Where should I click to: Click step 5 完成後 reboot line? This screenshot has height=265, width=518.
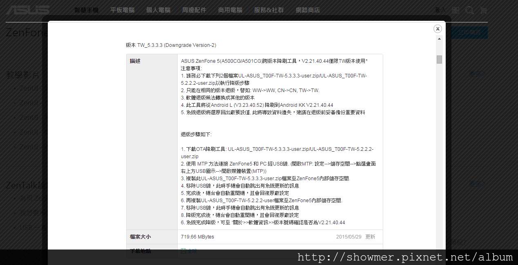pyautogui.click(x=235, y=193)
